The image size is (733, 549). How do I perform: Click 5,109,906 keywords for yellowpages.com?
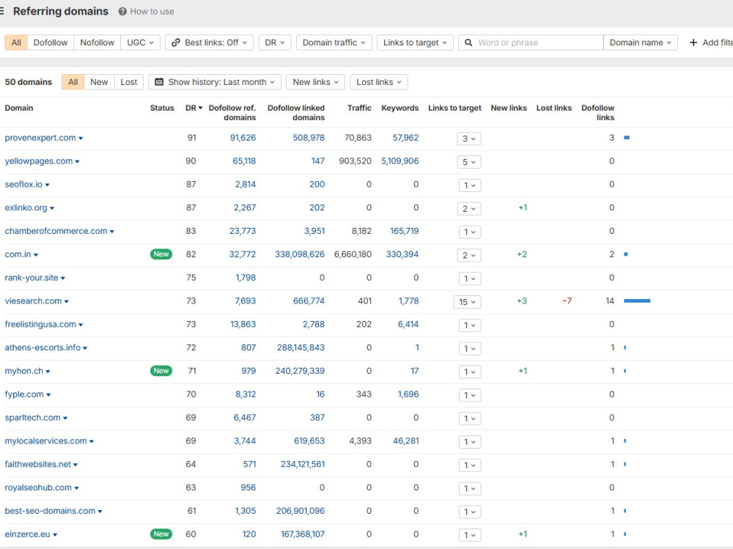(399, 161)
